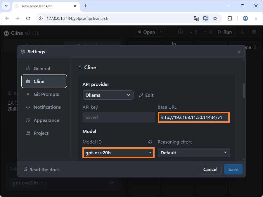
Task: Open the tab search dropdown arrow
Action: click(6, 6)
